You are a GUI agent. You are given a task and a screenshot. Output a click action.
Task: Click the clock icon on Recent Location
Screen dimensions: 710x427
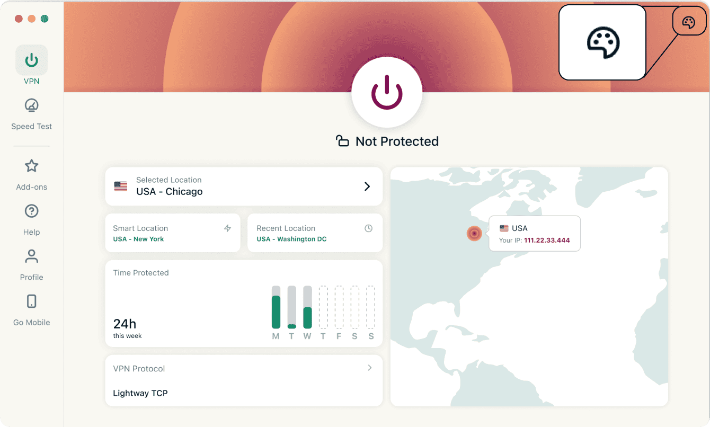tap(369, 228)
